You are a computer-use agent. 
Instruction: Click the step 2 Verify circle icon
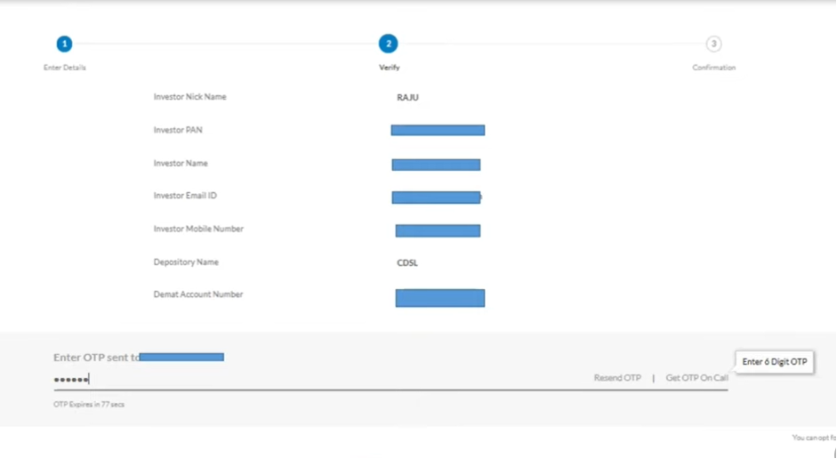(388, 44)
